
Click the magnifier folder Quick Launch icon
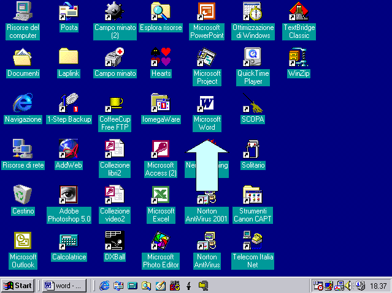click(x=146, y=286)
